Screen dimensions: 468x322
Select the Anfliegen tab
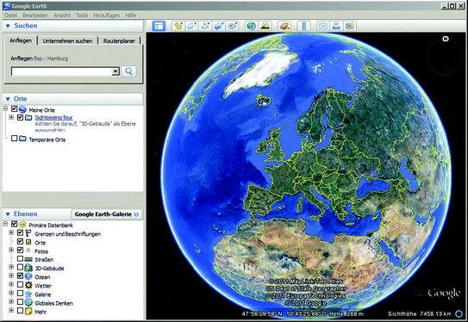pos(21,40)
